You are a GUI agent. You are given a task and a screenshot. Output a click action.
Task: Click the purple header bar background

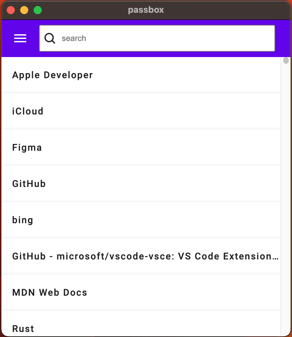(x=283, y=38)
